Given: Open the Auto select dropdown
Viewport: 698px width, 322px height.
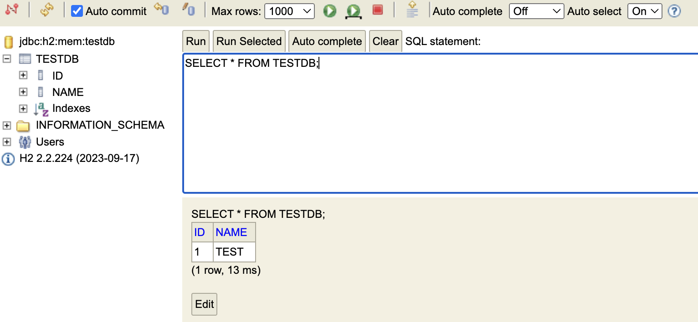Looking at the screenshot, I should (645, 11).
